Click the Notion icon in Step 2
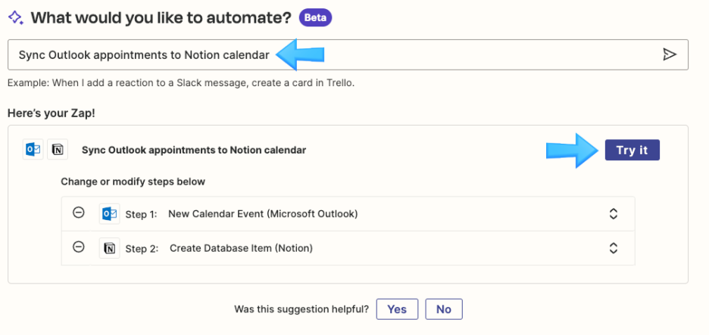The image size is (709, 335). pyautogui.click(x=109, y=248)
